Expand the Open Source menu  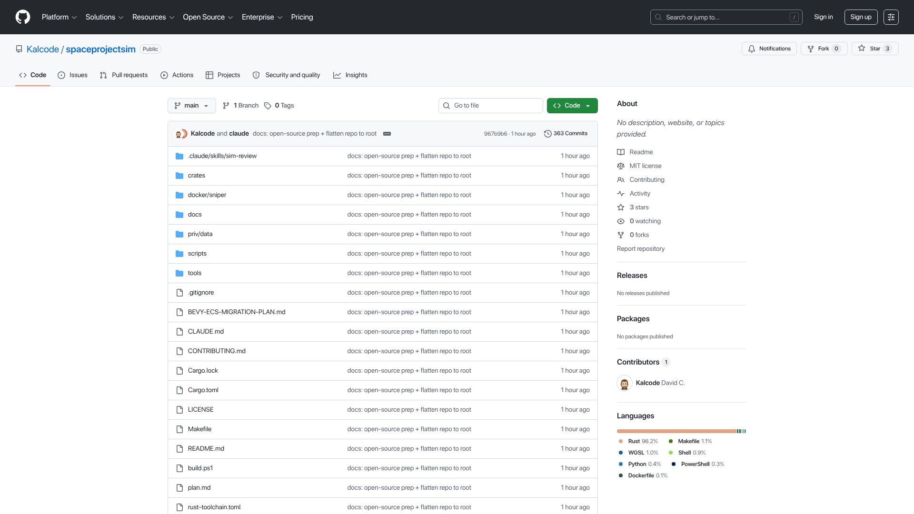tap(208, 17)
